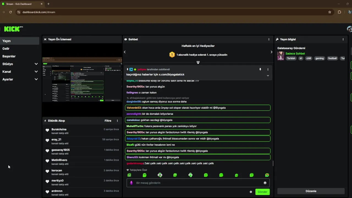Click the heart icon next to merttyz0

click(47, 182)
